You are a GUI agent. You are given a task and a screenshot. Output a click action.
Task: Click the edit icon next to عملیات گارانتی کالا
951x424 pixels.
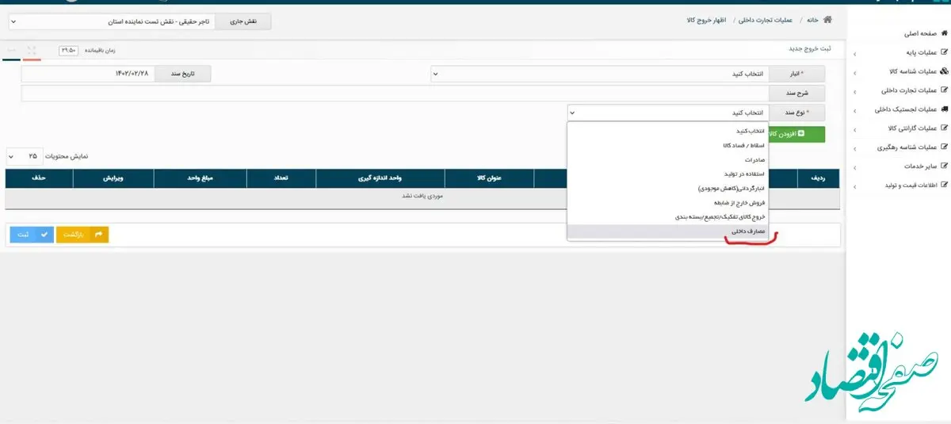[x=944, y=128]
